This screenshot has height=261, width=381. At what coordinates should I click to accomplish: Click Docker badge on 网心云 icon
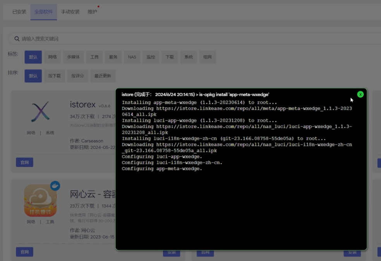coord(55,185)
